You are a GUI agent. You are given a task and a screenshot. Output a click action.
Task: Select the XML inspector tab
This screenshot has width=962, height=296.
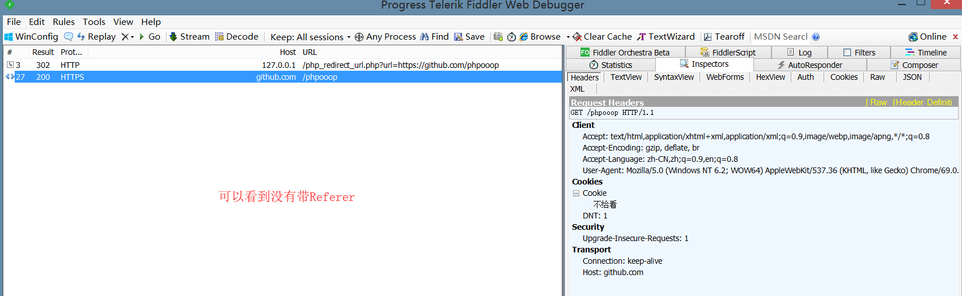coord(577,89)
